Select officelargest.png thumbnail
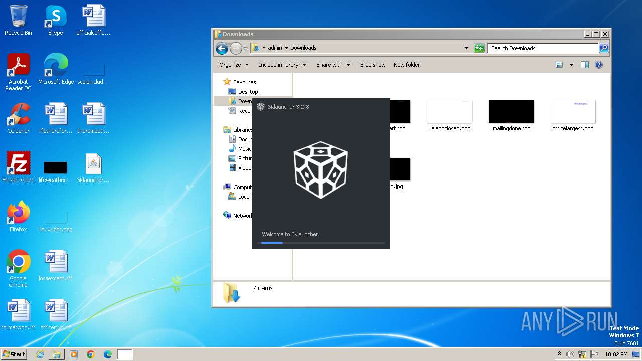Screen dimensions: 642x361 pyautogui.click(x=573, y=116)
